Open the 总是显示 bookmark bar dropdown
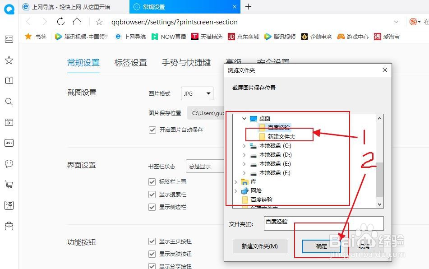Screen dimensions: 429x269 pos(205,166)
